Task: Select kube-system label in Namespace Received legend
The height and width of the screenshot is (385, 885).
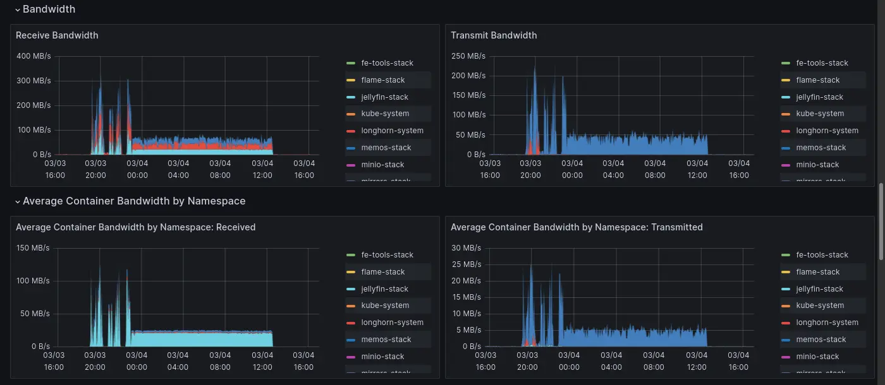Action: (385, 305)
